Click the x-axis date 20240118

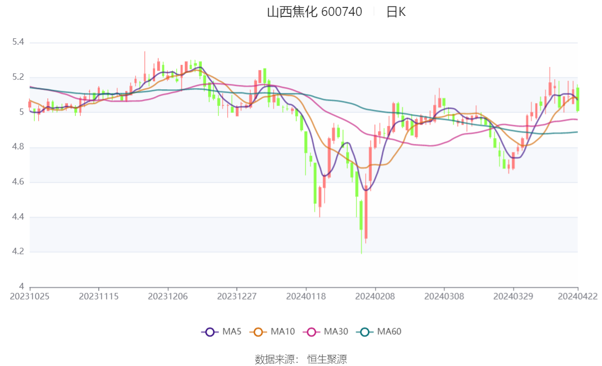click(306, 296)
